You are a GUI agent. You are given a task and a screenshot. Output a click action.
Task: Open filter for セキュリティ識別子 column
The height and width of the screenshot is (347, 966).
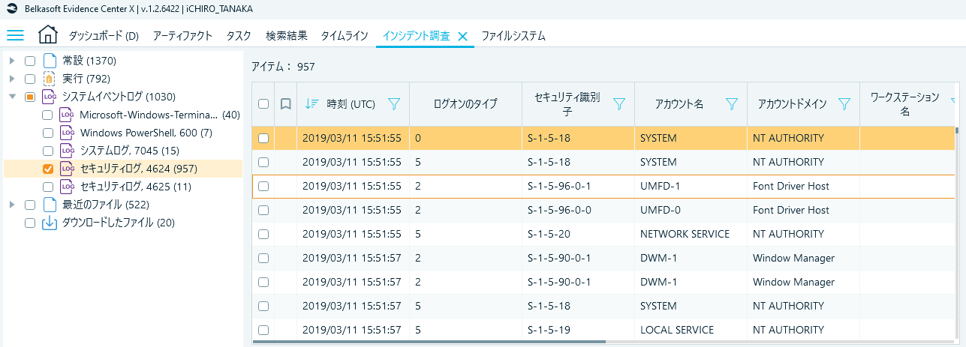(619, 104)
